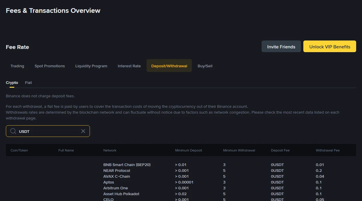Viewport: 362px width, 201px height.
Task: Click the > 0.01 minimum deposit for BNB Smart Chain
Action: pyautogui.click(x=181, y=165)
